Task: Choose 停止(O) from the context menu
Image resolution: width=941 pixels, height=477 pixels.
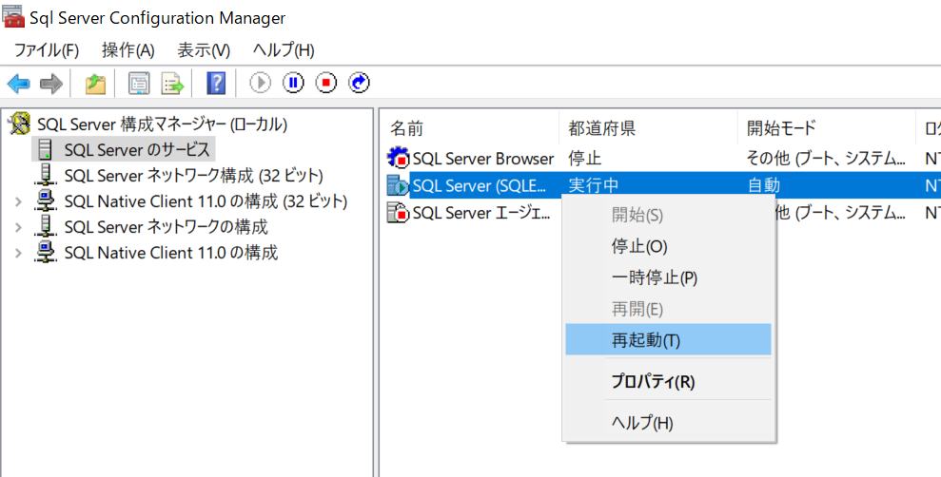Action: pyautogui.click(x=669, y=246)
